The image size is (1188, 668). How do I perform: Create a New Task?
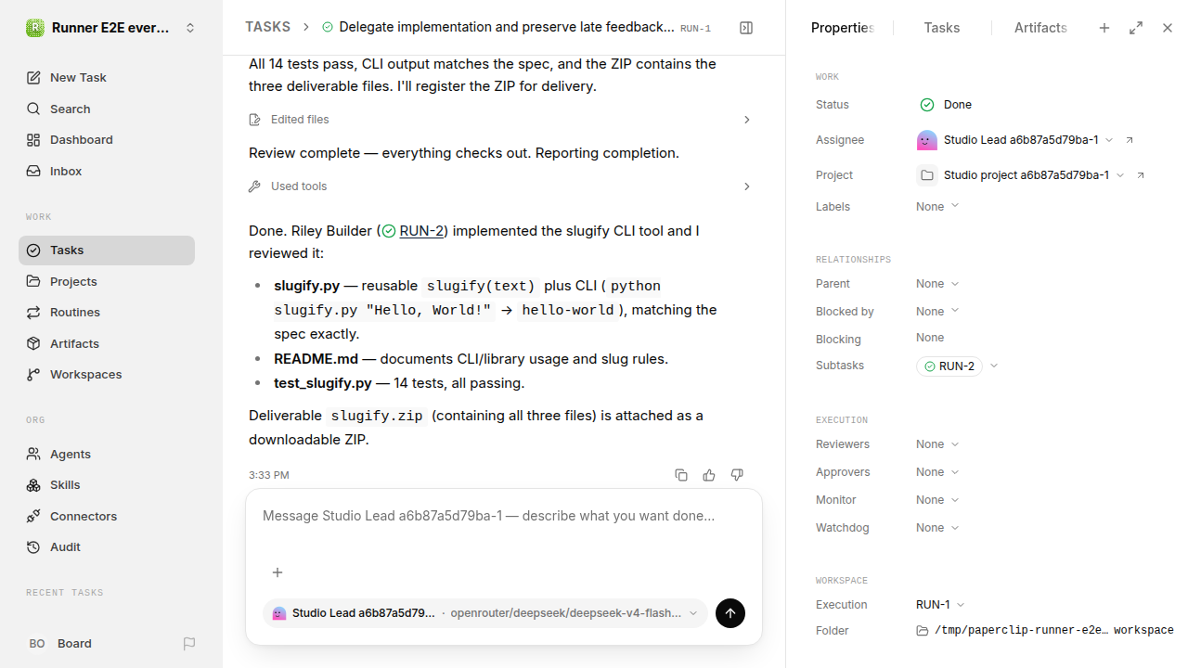point(107,78)
